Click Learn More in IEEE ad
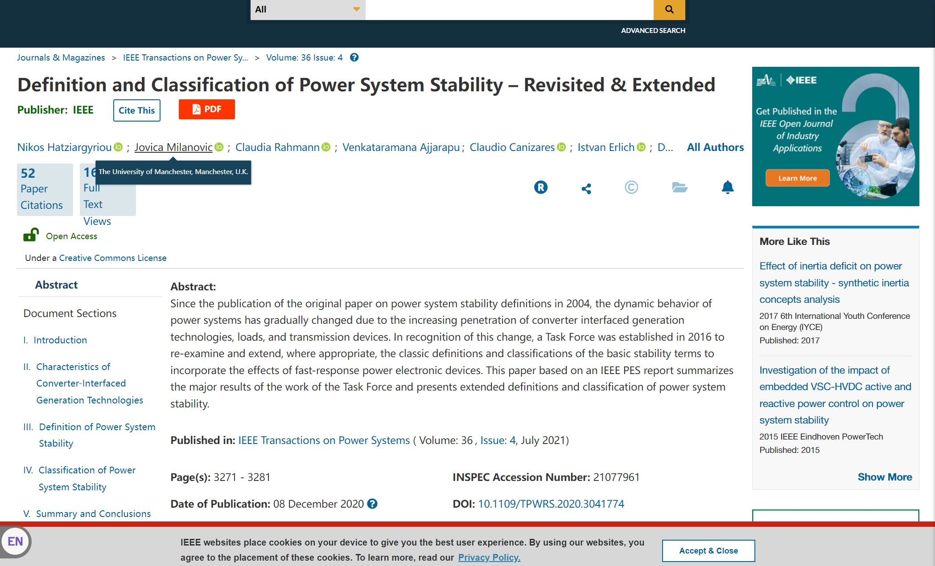 797,178
